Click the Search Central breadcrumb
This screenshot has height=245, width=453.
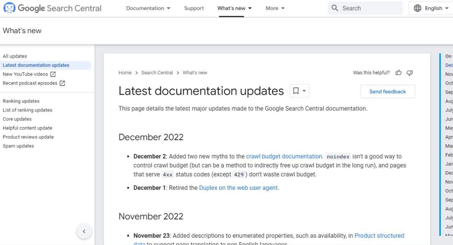pyautogui.click(x=157, y=73)
